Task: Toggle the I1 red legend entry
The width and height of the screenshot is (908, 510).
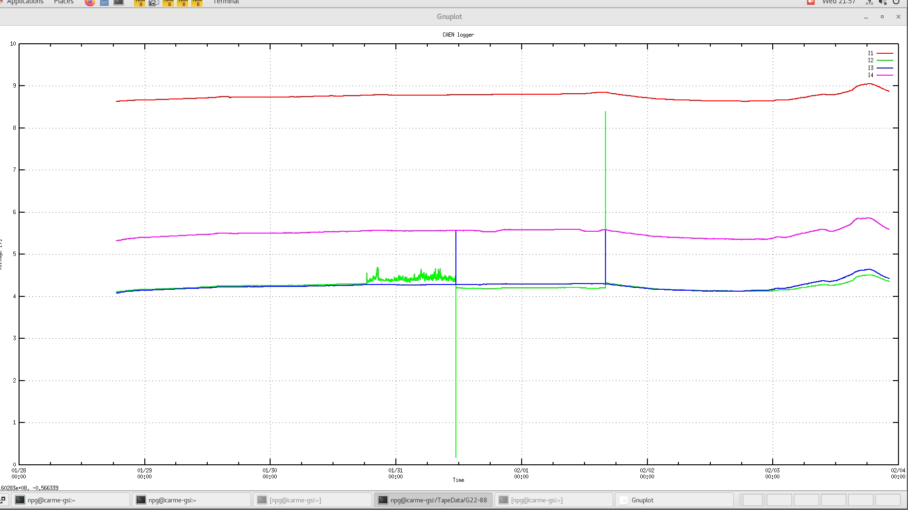Action: (x=870, y=53)
